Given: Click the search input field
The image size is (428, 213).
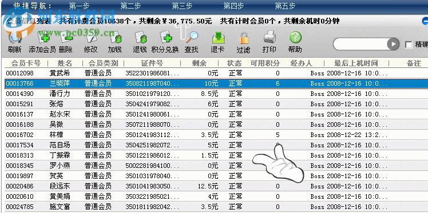Looking at the screenshot, I should pos(360,44).
